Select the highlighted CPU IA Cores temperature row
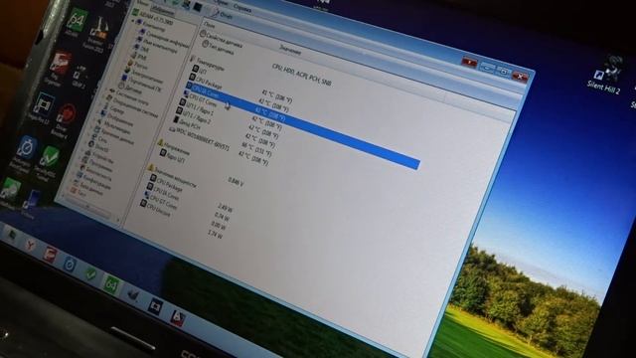Viewport: 636px width, 358px height. pos(302,125)
